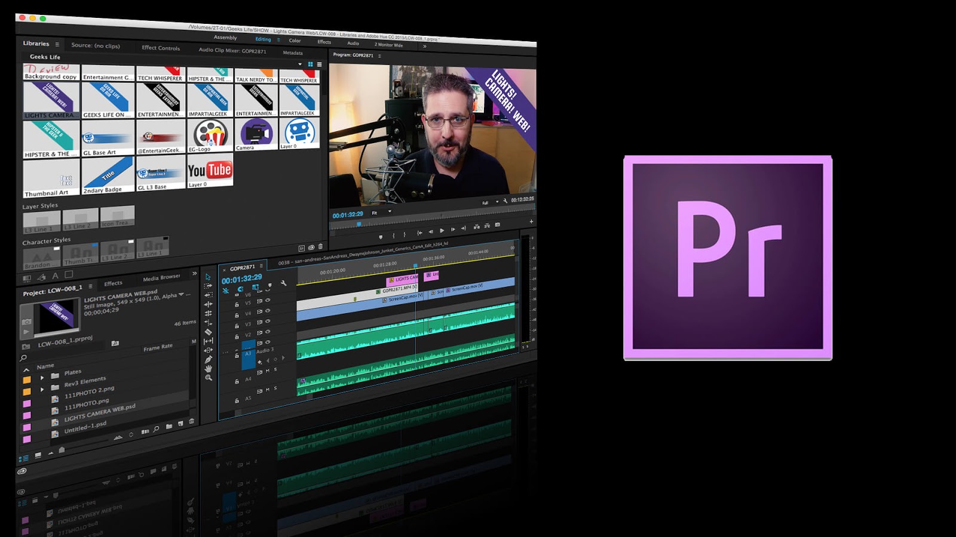Toggle eye visibility for track V4
Image resolution: width=956 pixels, height=537 pixels.
point(268,310)
